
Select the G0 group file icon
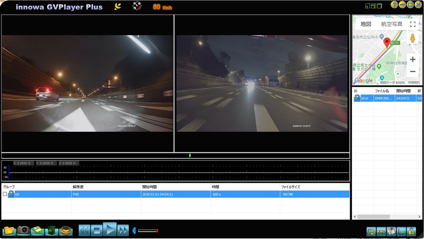[x=11, y=194]
